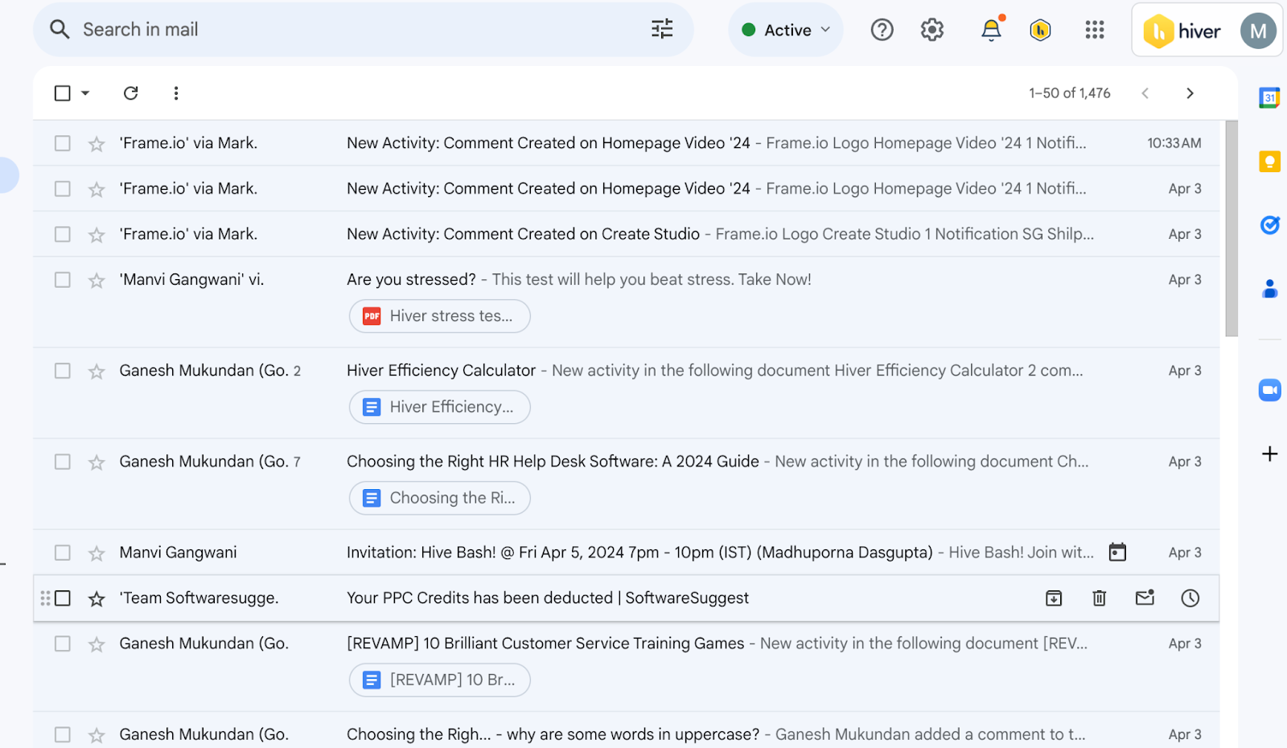Screen dimensions: 1287x748
Task: Open the search filter options icon
Action: click(x=662, y=30)
